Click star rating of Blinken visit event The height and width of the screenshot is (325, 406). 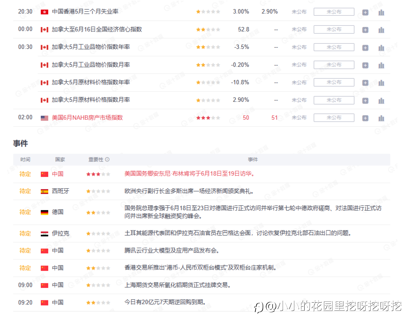[98, 174]
